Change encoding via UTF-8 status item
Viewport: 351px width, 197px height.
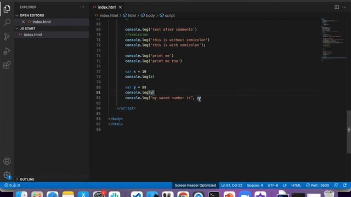(273, 186)
